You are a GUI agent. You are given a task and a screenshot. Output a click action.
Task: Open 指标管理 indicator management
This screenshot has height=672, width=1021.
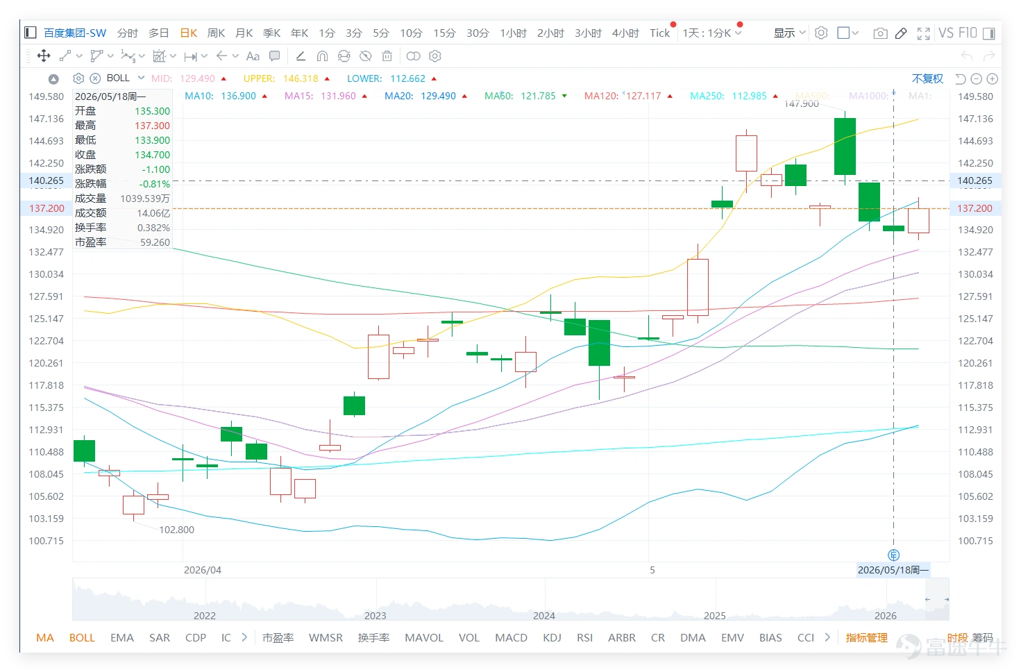click(867, 637)
